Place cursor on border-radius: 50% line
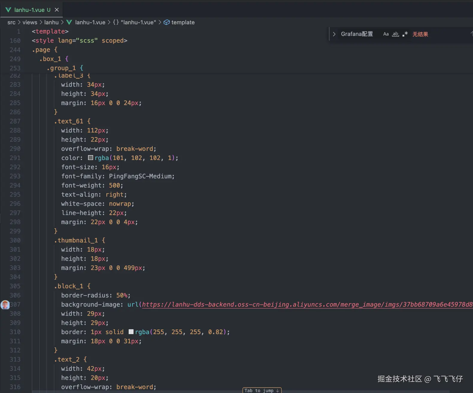Viewport: 473px width, 393px height. (96, 295)
